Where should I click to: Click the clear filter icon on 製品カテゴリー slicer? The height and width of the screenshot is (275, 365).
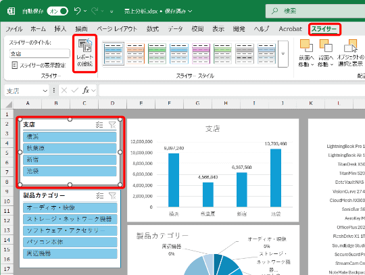[112, 196]
